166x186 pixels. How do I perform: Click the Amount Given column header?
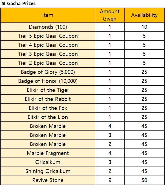click(110, 15)
